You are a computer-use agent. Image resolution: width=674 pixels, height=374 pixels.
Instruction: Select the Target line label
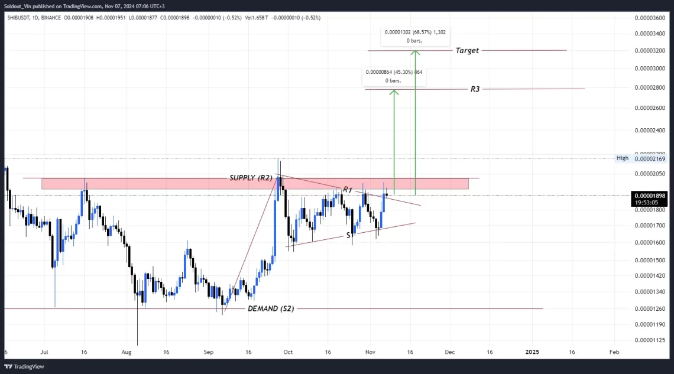tap(467, 50)
